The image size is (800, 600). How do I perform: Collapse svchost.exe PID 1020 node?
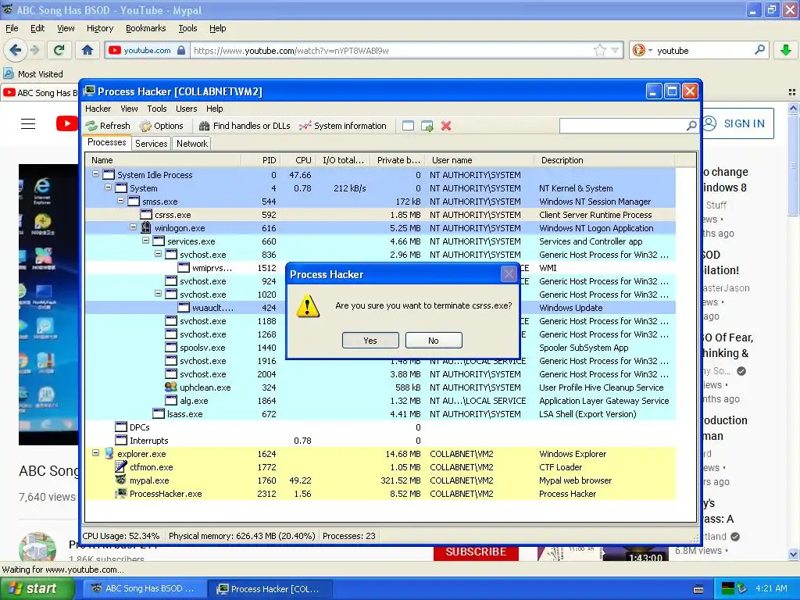[158, 294]
